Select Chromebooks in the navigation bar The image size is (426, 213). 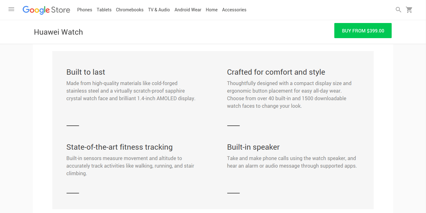pyautogui.click(x=130, y=10)
